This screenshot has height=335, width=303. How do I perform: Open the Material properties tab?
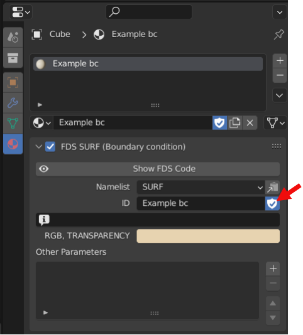pos(13,144)
